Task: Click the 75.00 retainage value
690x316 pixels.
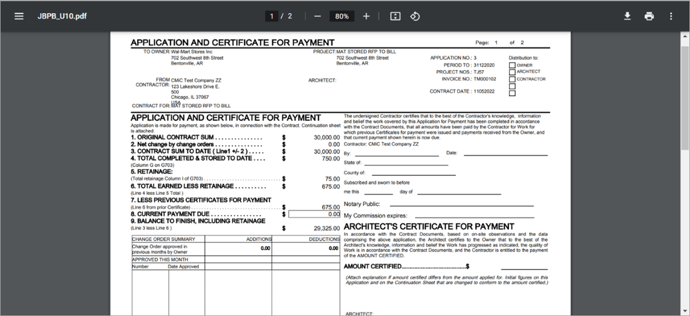Action: coord(332,179)
